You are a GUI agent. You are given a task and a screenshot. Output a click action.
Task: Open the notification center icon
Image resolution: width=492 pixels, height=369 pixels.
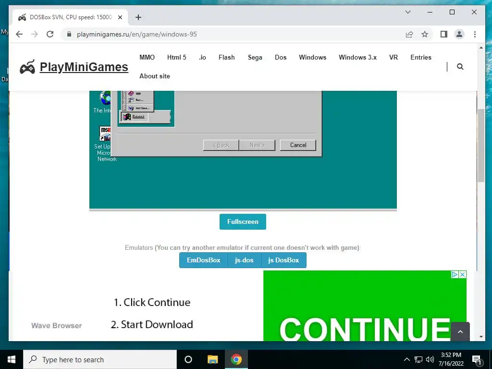(477, 360)
